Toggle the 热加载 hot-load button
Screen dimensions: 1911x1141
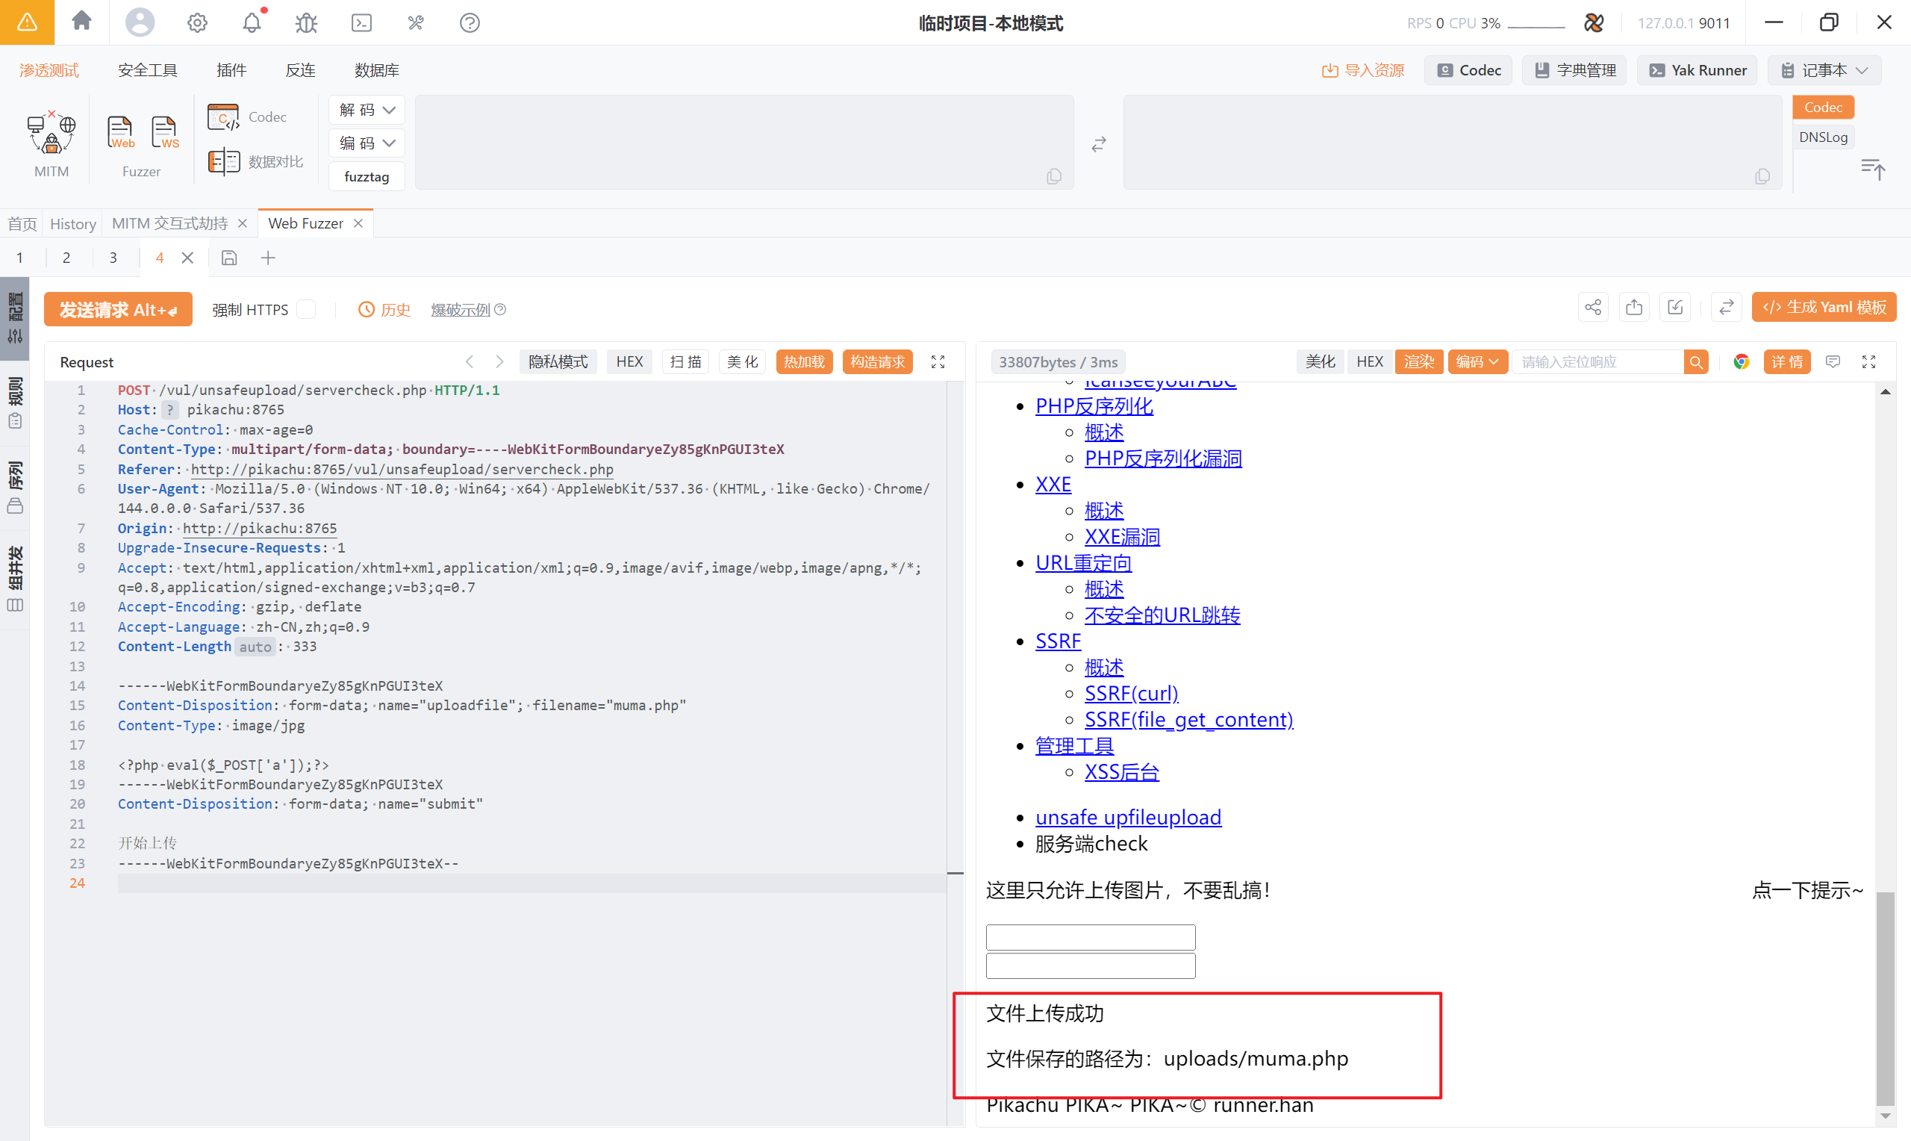click(804, 361)
